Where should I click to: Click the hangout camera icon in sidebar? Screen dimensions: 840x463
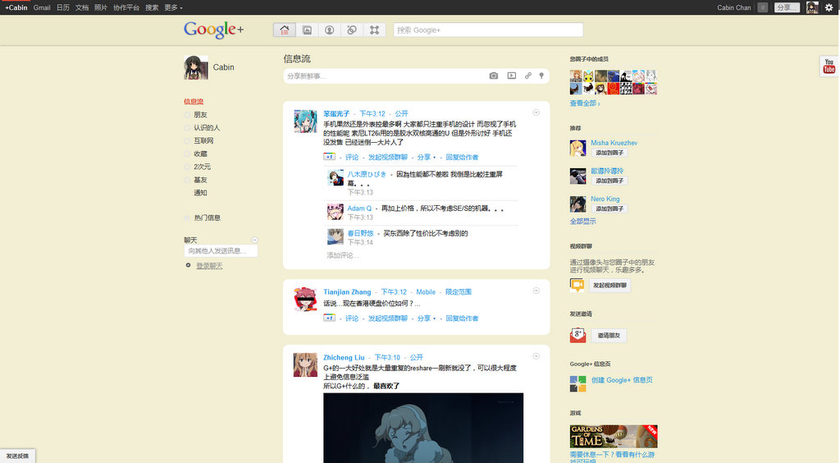click(577, 285)
